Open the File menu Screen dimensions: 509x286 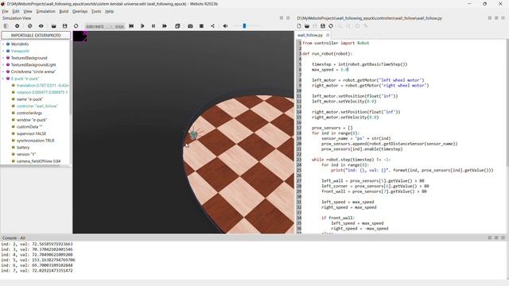pos(6,11)
